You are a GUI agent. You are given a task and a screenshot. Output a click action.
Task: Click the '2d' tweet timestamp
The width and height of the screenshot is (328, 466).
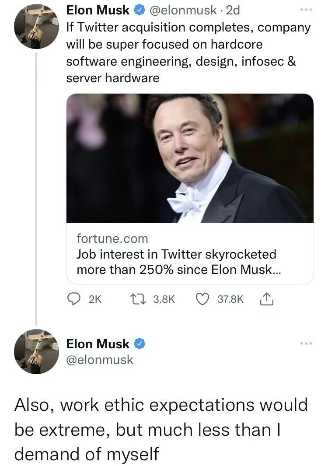point(231,10)
